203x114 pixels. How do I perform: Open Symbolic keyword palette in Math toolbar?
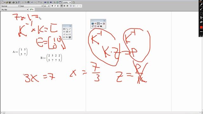coord(101,26)
